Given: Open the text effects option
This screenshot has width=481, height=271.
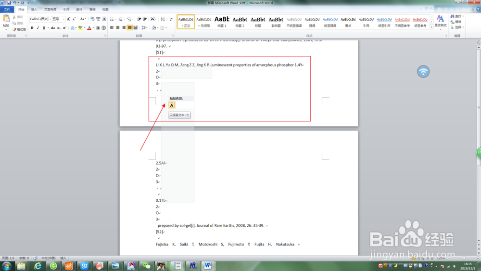Looking at the screenshot, I should pos(73,28).
